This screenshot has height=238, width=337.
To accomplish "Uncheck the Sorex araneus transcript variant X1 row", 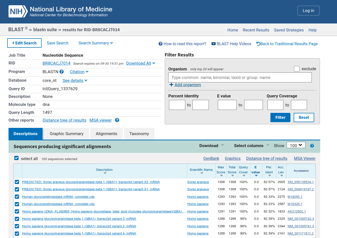I will pos(17,189).
